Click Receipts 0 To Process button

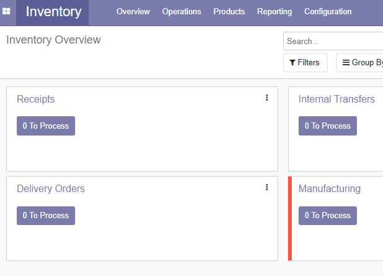(x=46, y=126)
